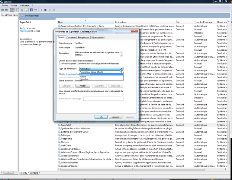
Task: Select the Général tab
Action: [x=61, y=37]
